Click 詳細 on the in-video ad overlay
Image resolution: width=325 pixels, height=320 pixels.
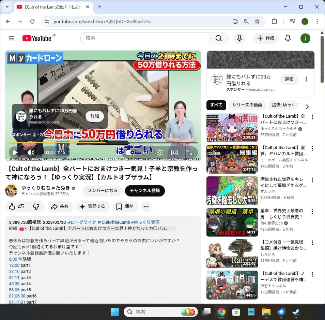click(94, 116)
